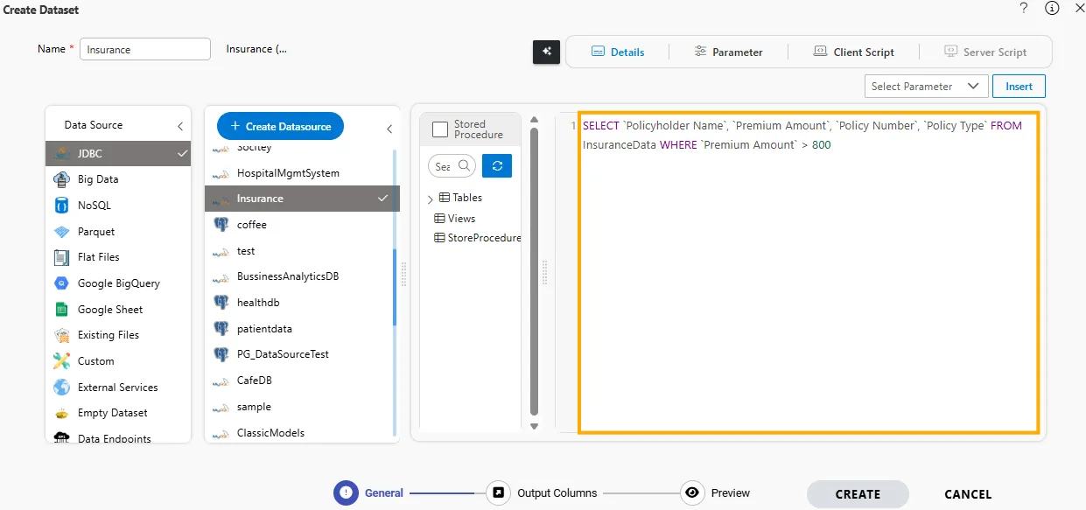Select the Parquet data source
Viewport: 1086px width, 510px height.
point(95,232)
